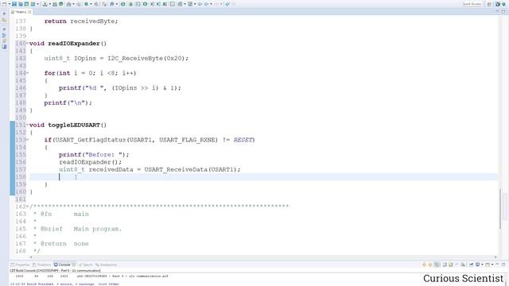Viewport: 509px width, 286px height.
Task: Click the Open Console icon
Action: click(x=488, y=265)
